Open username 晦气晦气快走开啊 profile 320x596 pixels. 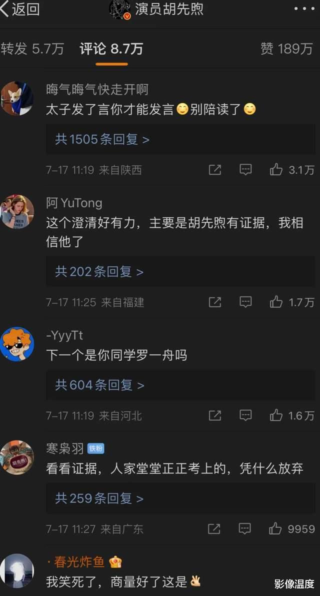click(97, 89)
